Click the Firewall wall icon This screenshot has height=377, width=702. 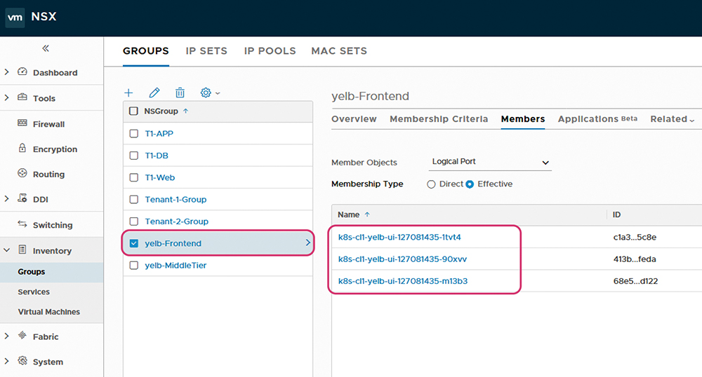tap(22, 123)
